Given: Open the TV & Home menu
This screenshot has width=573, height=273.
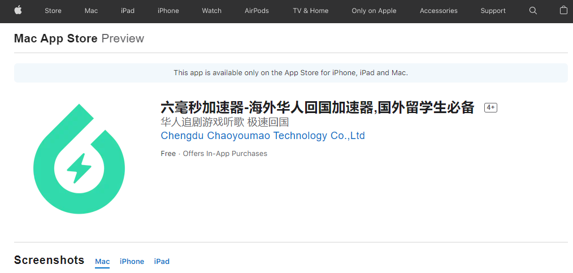Looking at the screenshot, I should tap(310, 11).
